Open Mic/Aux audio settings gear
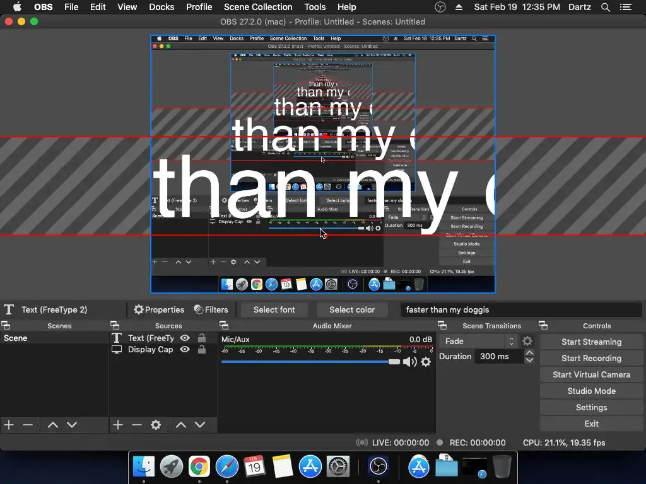The height and width of the screenshot is (484, 646). [x=426, y=362]
